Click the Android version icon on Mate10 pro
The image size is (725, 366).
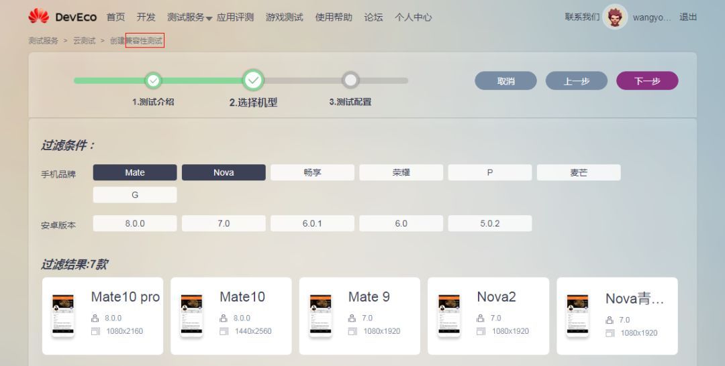95,318
